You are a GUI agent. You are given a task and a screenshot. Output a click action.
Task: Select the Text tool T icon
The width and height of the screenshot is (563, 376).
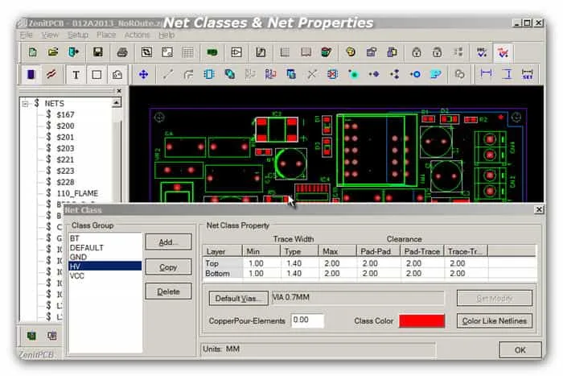tap(76, 74)
